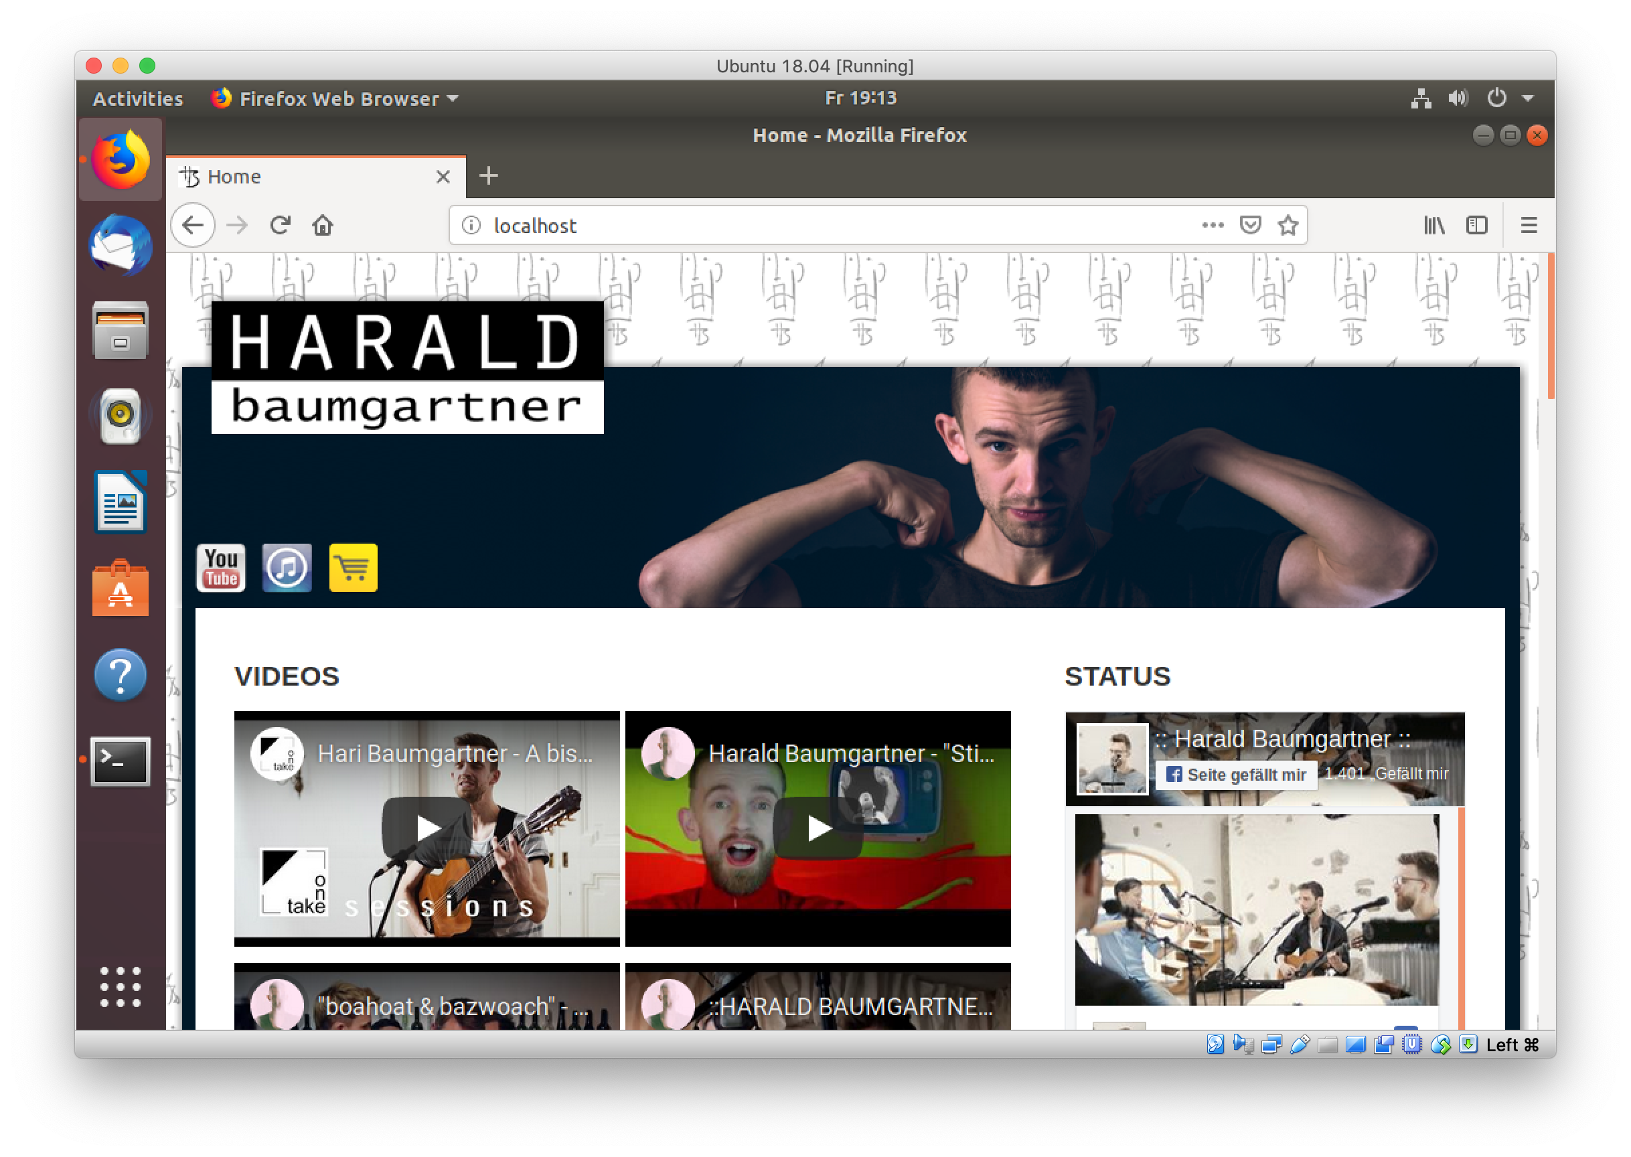Open Help from the dock
This screenshot has width=1631, height=1157.
[121, 675]
